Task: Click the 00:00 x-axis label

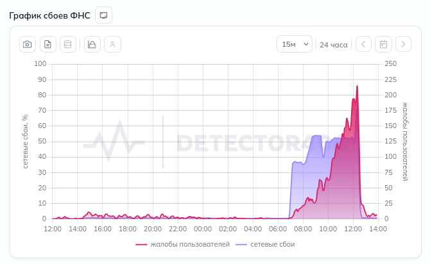Action: click(203, 229)
